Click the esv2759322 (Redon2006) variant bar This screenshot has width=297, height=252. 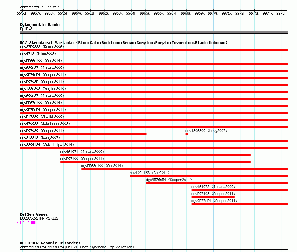tap(154, 50)
